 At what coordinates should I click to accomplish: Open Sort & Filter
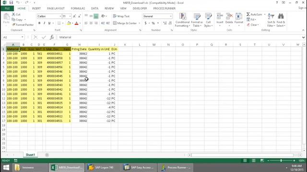click(x=271, y=20)
